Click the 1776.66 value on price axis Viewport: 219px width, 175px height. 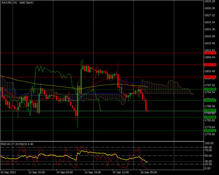point(210,134)
